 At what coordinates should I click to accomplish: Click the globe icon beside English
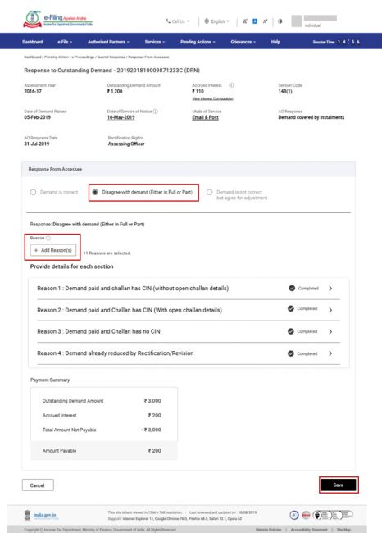(207, 21)
